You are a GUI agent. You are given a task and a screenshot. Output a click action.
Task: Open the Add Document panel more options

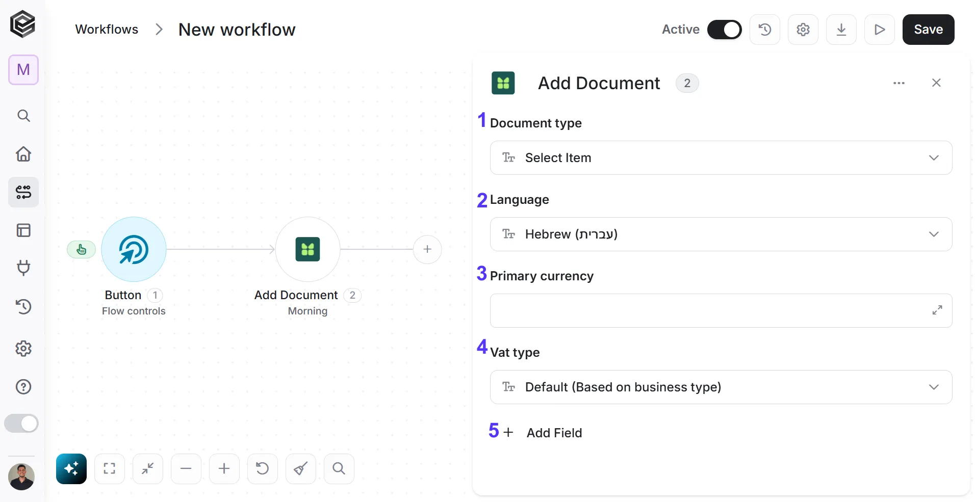[899, 83]
